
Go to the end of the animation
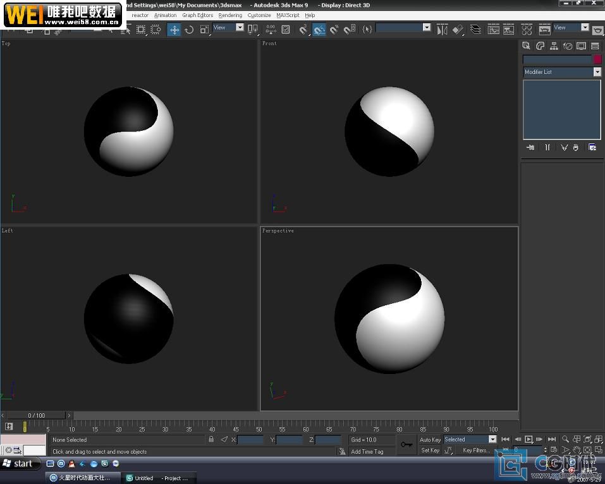(552, 439)
